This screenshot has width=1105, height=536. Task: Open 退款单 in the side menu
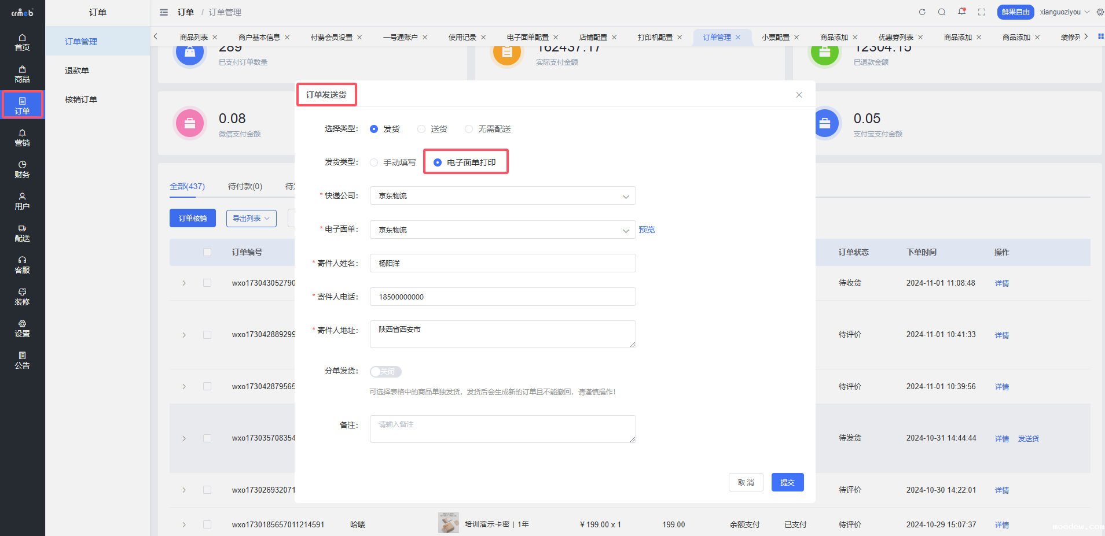point(77,71)
